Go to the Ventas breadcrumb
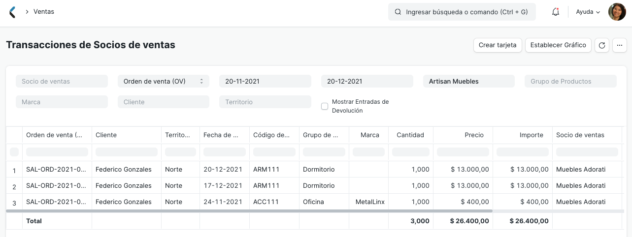The width and height of the screenshot is (632, 237). [44, 11]
